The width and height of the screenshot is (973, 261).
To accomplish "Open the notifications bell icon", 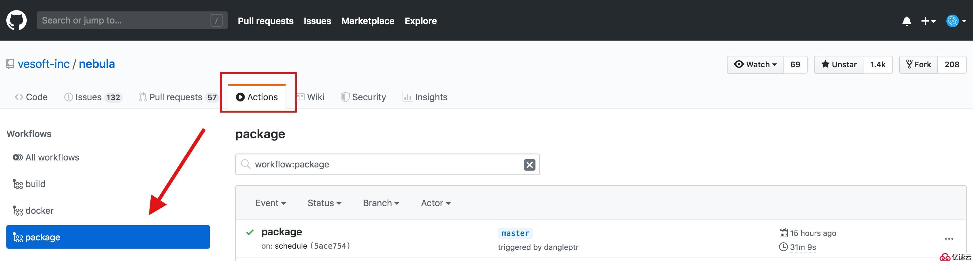I will pos(907,21).
